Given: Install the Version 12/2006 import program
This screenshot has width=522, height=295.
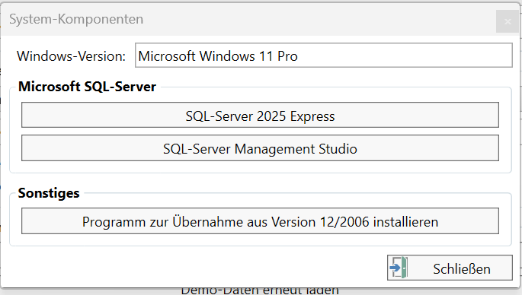Looking at the screenshot, I should coord(260,221).
